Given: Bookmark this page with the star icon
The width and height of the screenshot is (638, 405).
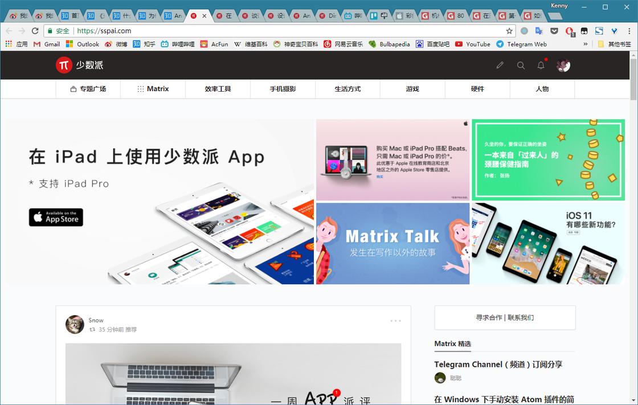Looking at the screenshot, I should [x=509, y=31].
